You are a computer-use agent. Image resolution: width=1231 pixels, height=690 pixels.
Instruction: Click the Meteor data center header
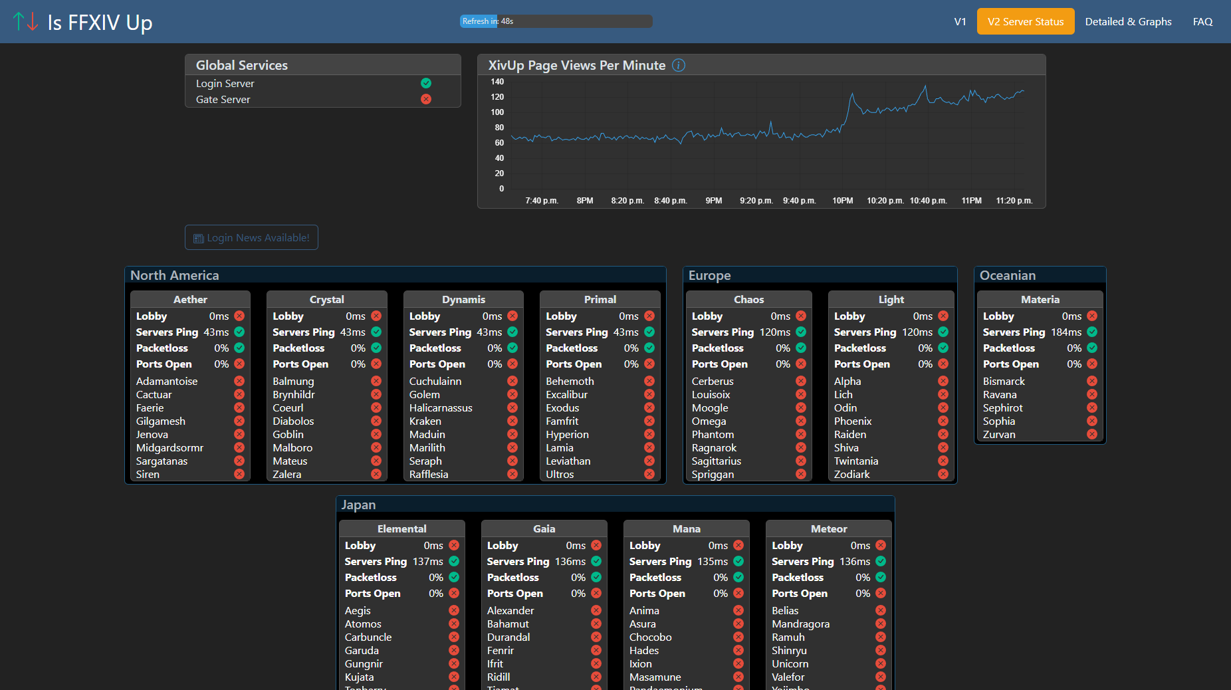pyautogui.click(x=829, y=528)
